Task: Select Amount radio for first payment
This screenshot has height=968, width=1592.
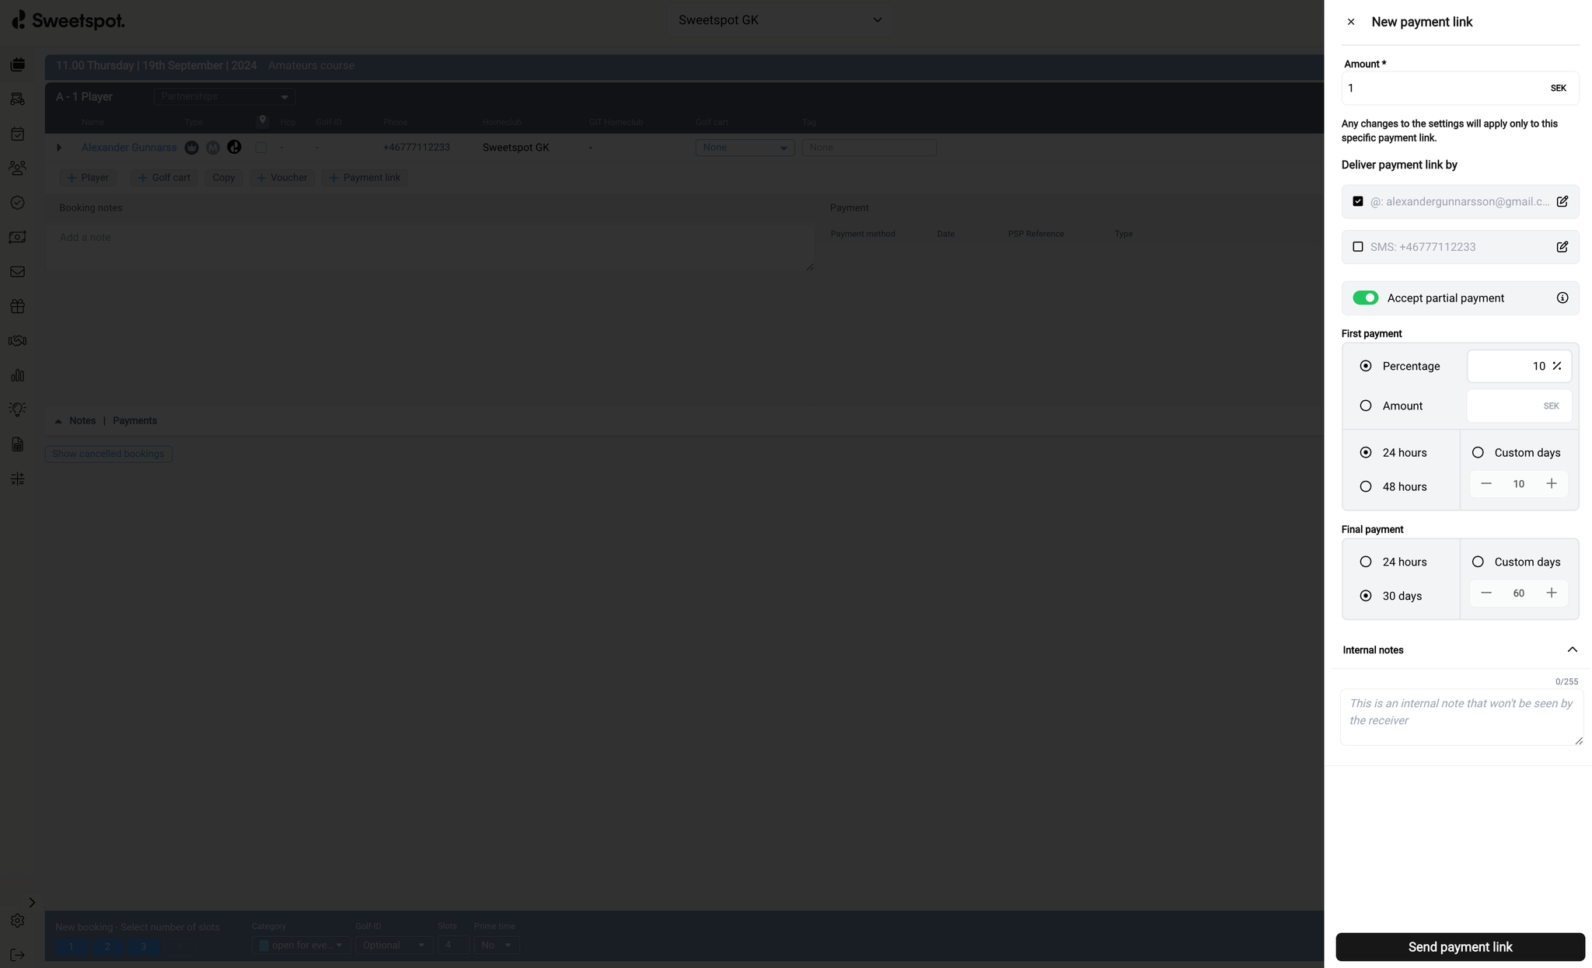Action: (x=1366, y=406)
